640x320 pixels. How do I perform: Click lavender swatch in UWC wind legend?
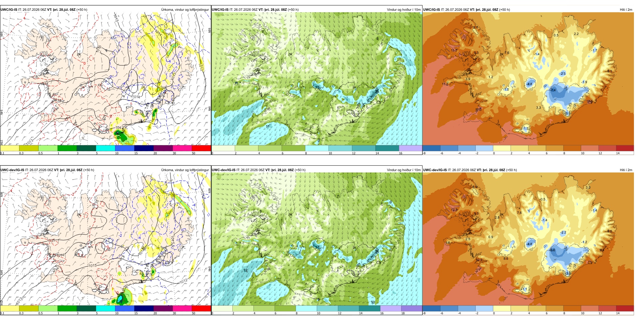(x=410, y=148)
